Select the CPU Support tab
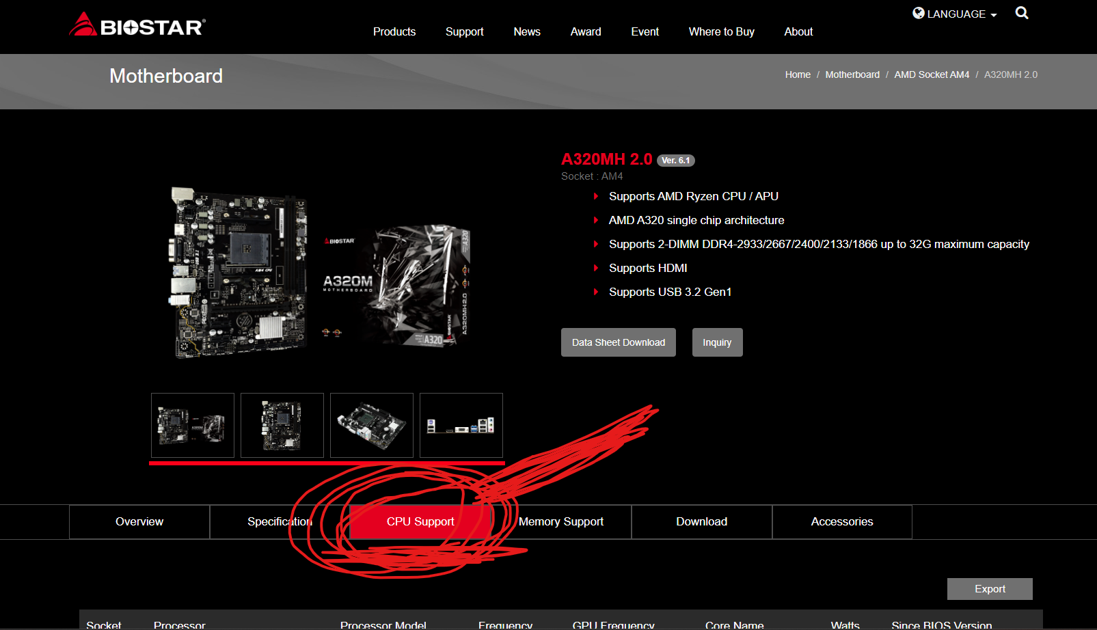Screen dimensions: 1097x630 tap(420, 522)
